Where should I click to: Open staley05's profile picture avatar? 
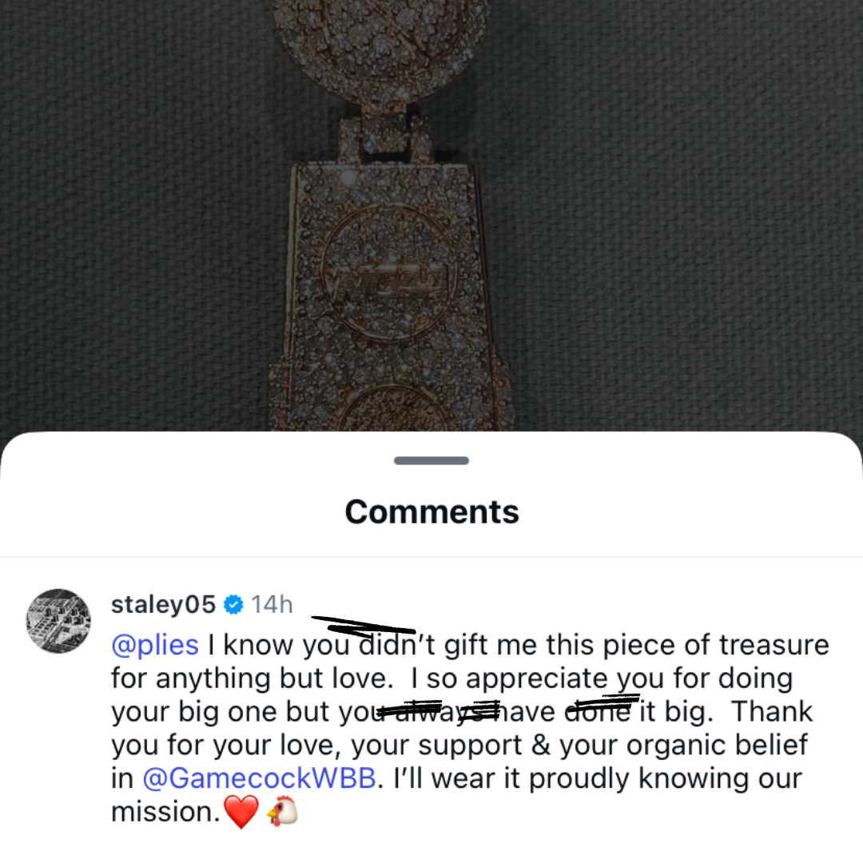pos(58,621)
